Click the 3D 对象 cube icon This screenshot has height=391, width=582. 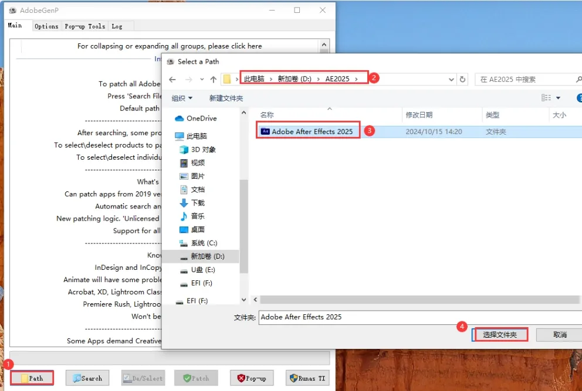pos(184,149)
